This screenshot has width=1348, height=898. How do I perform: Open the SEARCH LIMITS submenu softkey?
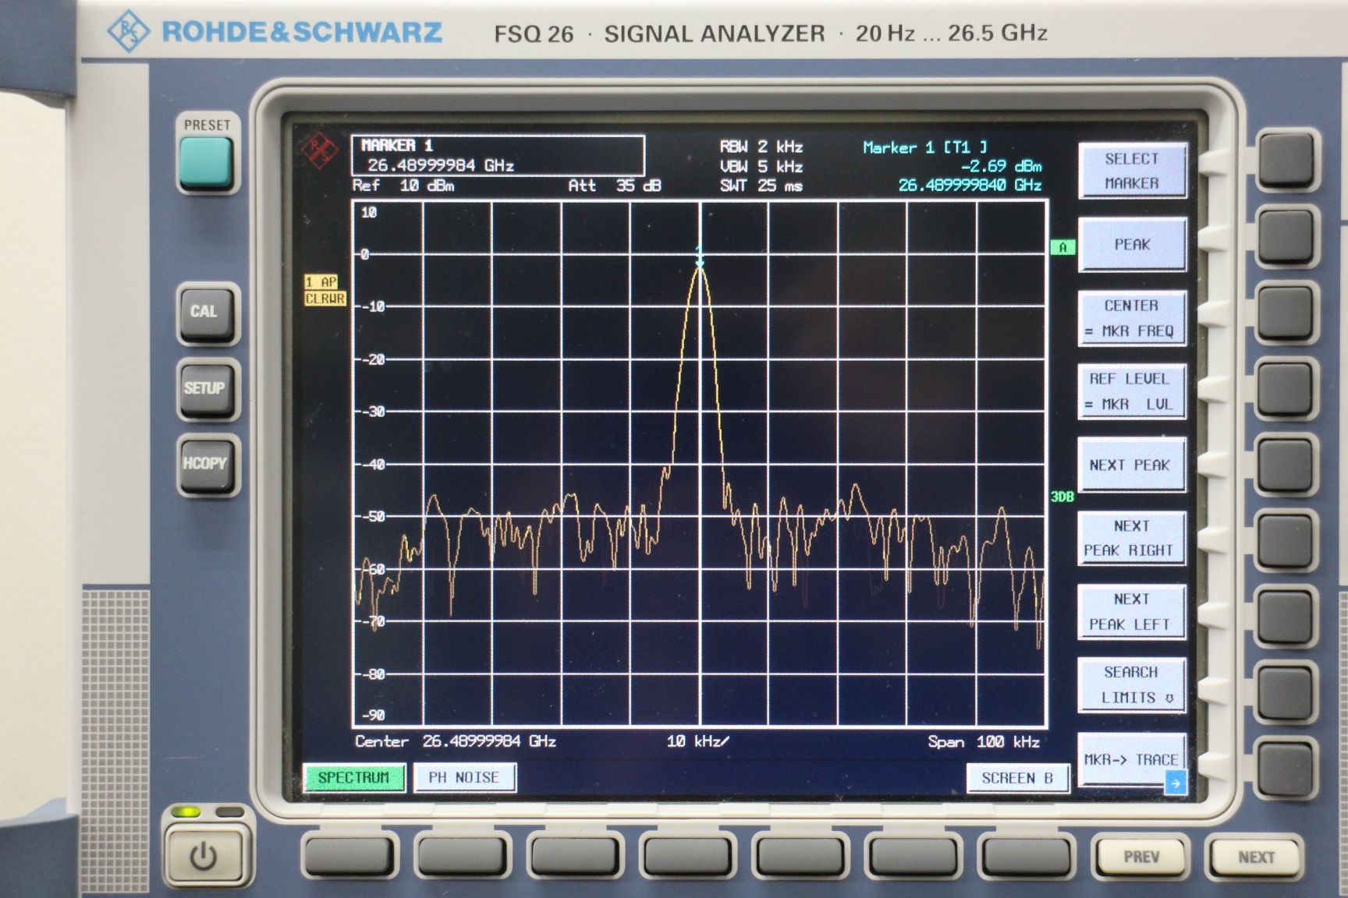point(1132,684)
